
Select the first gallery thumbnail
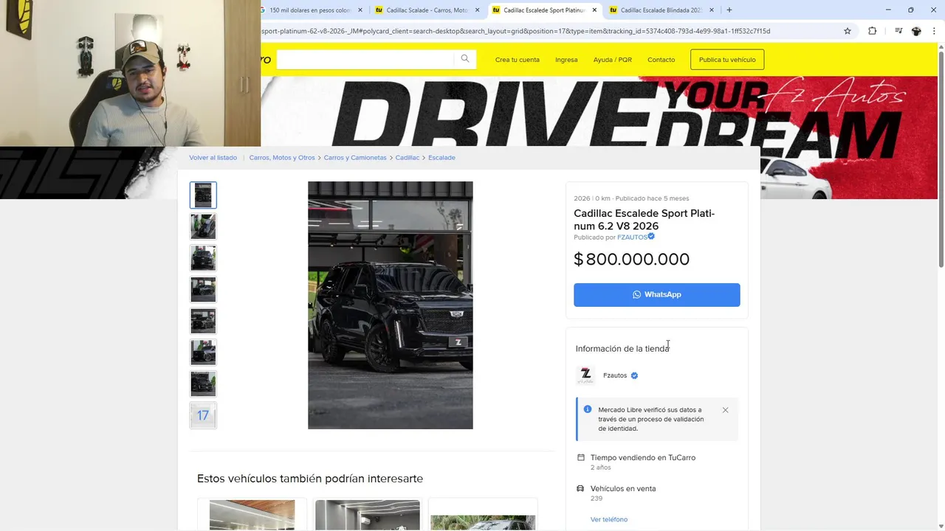tap(203, 195)
